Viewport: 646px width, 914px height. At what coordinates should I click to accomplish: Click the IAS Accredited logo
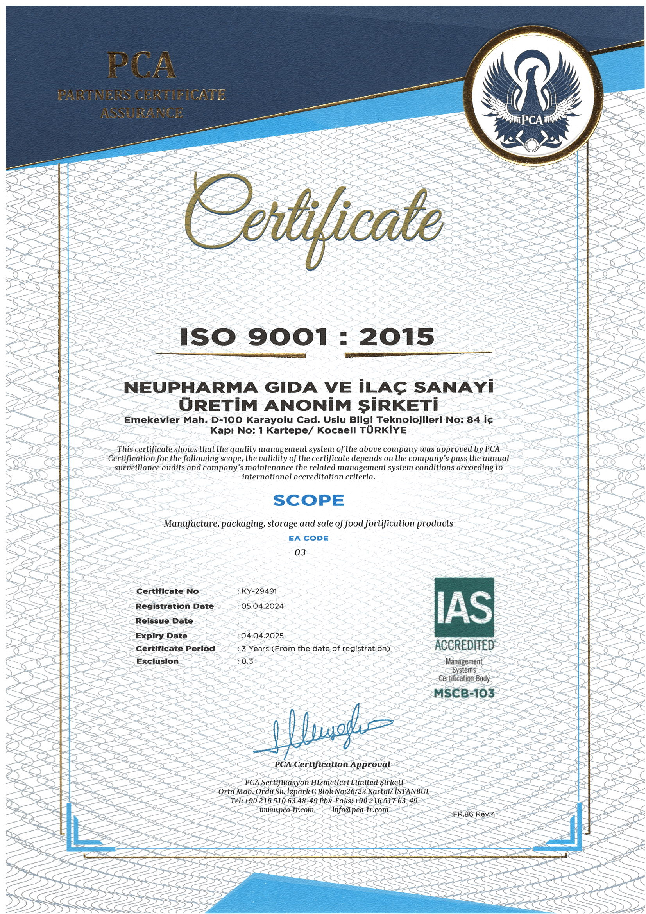tap(464, 608)
